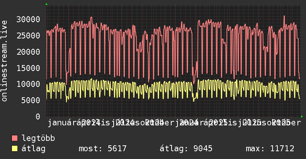Click the onlinestream.live vertical axis title

pos(4,61)
